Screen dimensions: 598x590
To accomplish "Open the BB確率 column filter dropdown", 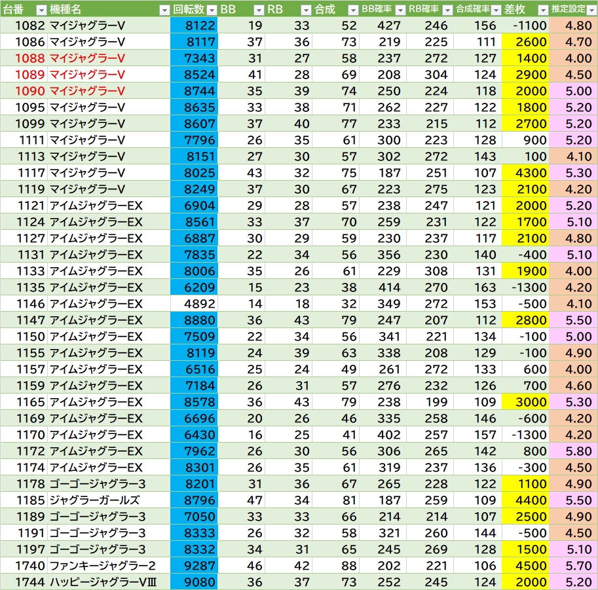I will click(400, 10).
